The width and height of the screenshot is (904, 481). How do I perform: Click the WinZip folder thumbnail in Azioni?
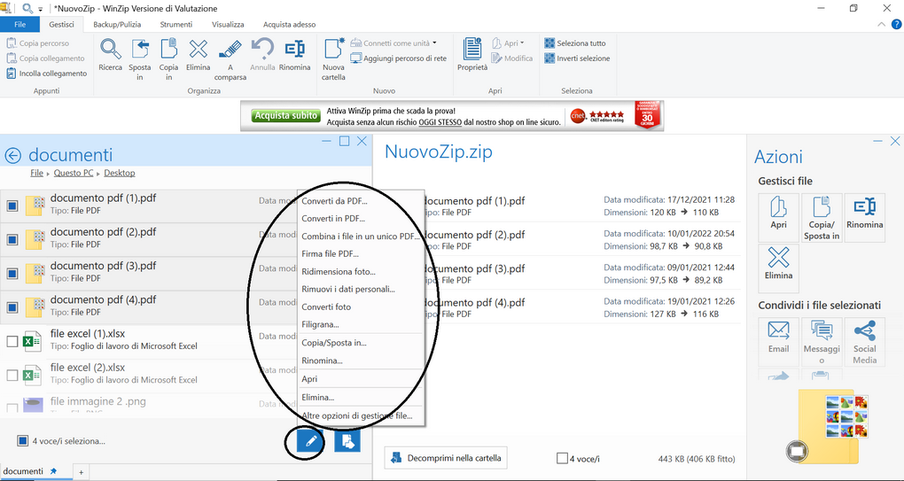833,428
